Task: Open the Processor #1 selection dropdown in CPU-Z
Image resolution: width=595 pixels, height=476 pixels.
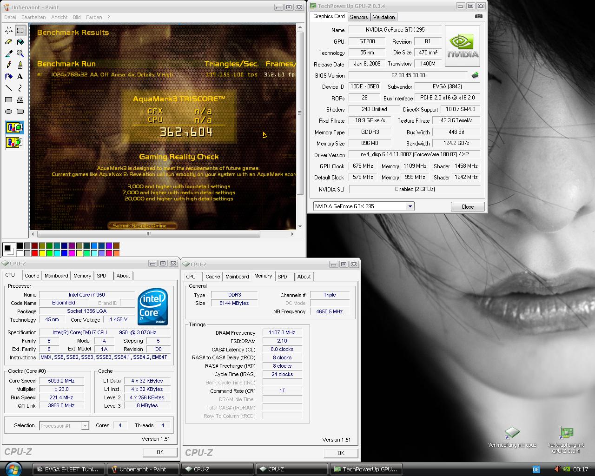Action: (x=85, y=426)
